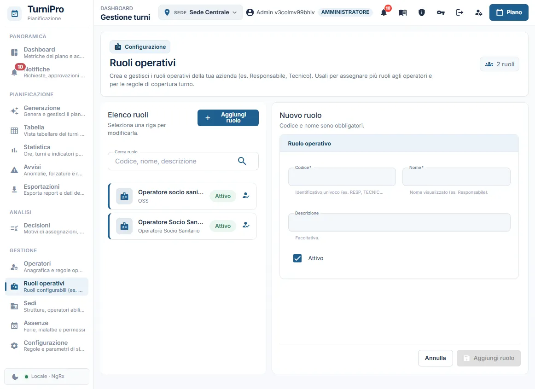This screenshot has height=389, width=535.
Task: Focus the Codice input field
Action: pos(342,177)
